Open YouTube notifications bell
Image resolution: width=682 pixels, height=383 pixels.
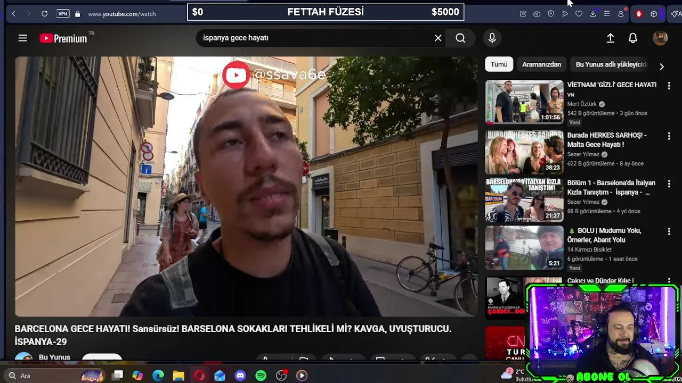pyautogui.click(x=633, y=38)
